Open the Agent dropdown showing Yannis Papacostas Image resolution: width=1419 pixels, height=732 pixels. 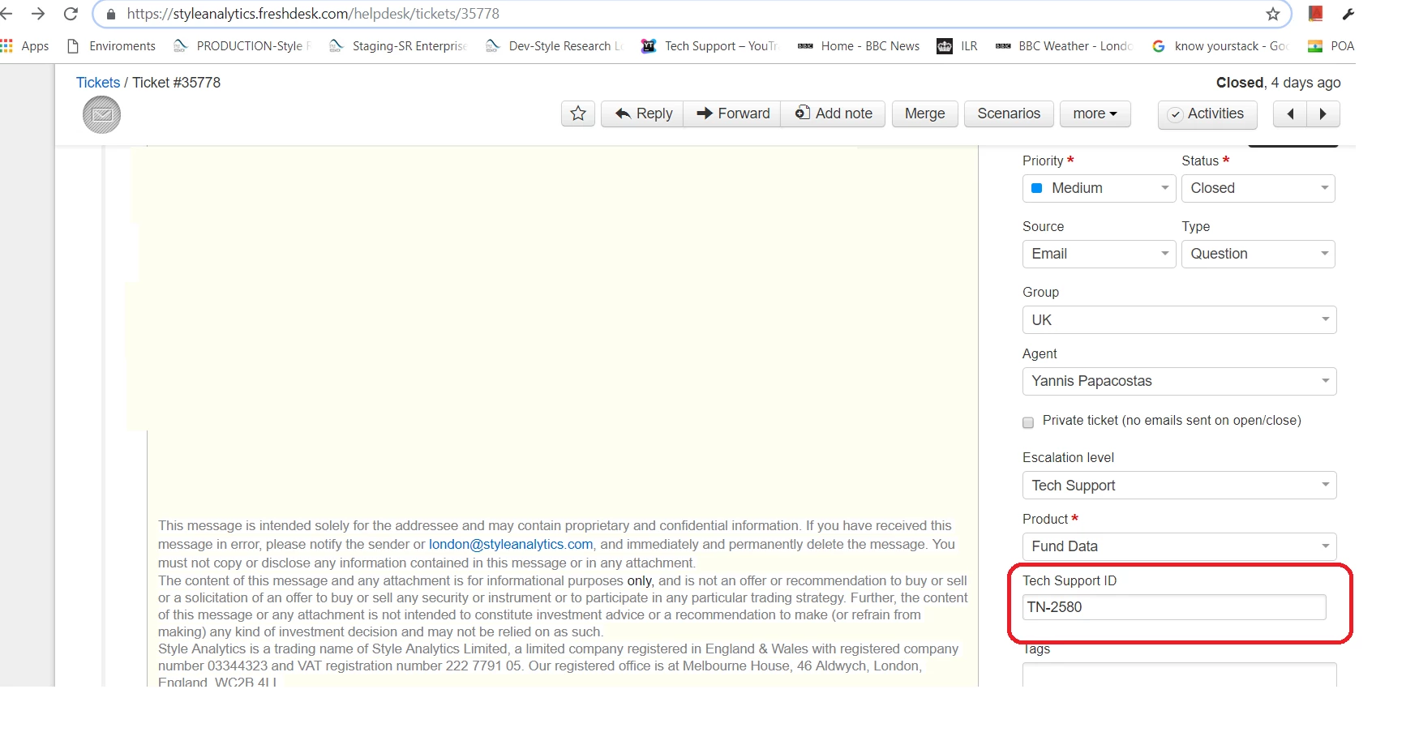click(1179, 381)
